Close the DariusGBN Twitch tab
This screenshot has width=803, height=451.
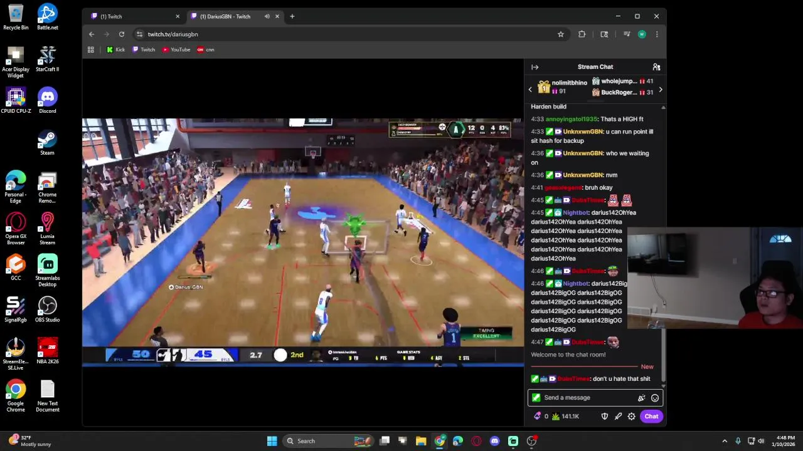coord(278,16)
